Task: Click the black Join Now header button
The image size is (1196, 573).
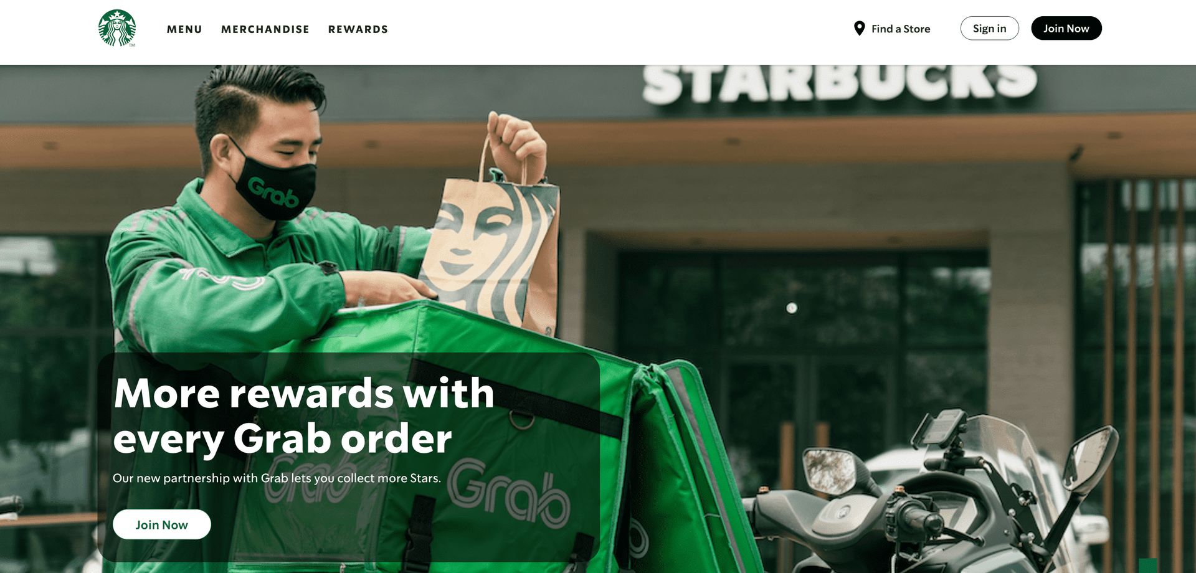Action: pyautogui.click(x=1066, y=28)
